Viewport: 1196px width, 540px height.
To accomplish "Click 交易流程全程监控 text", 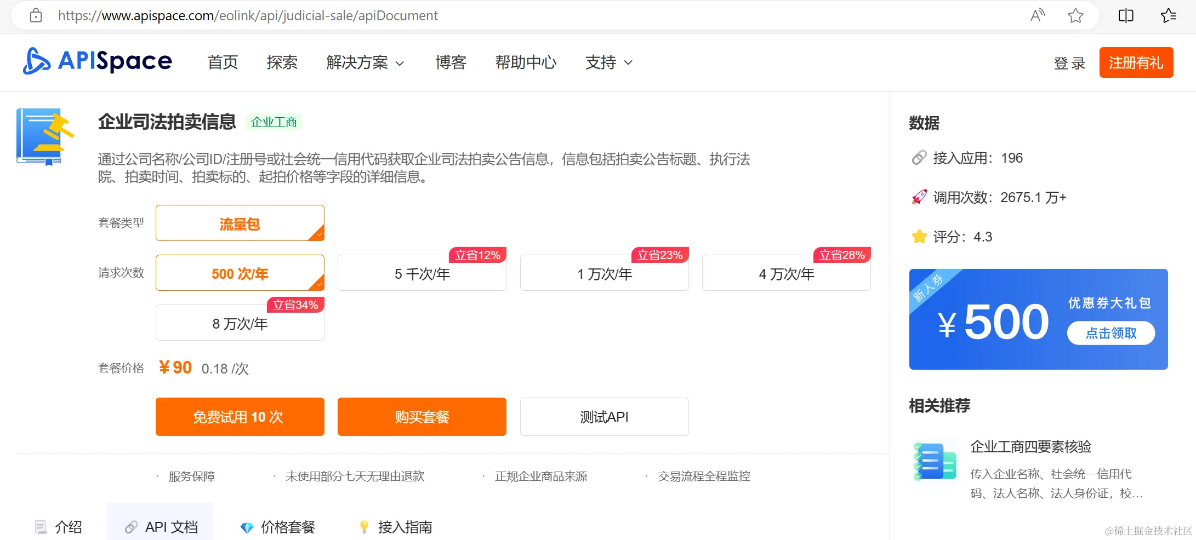I will pos(704,476).
